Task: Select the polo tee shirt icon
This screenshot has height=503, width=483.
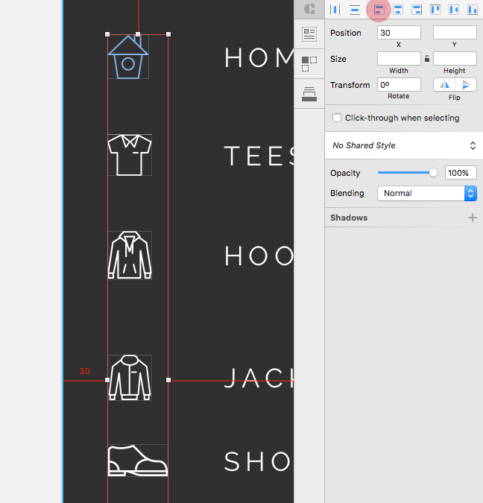Action: pos(130,155)
